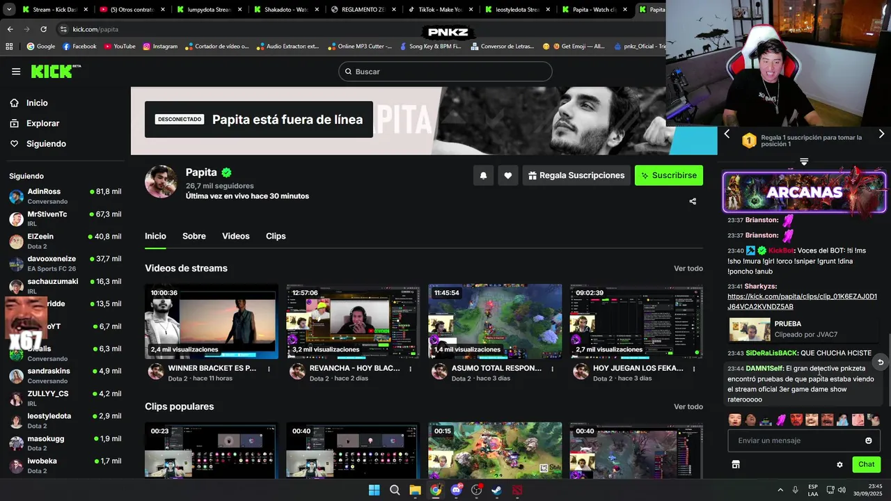Open options menu for HOY JUEGAN video
The image size is (891, 501).
tap(694, 369)
